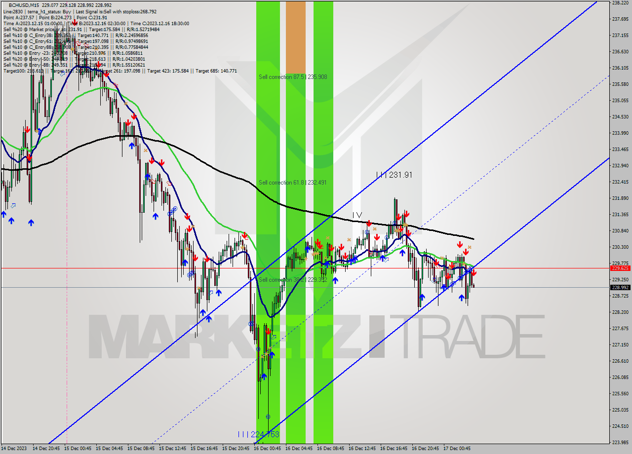The height and width of the screenshot is (454, 632).
Task: Click the 225.560 price axis label
Action: pyautogui.click(x=620, y=393)
